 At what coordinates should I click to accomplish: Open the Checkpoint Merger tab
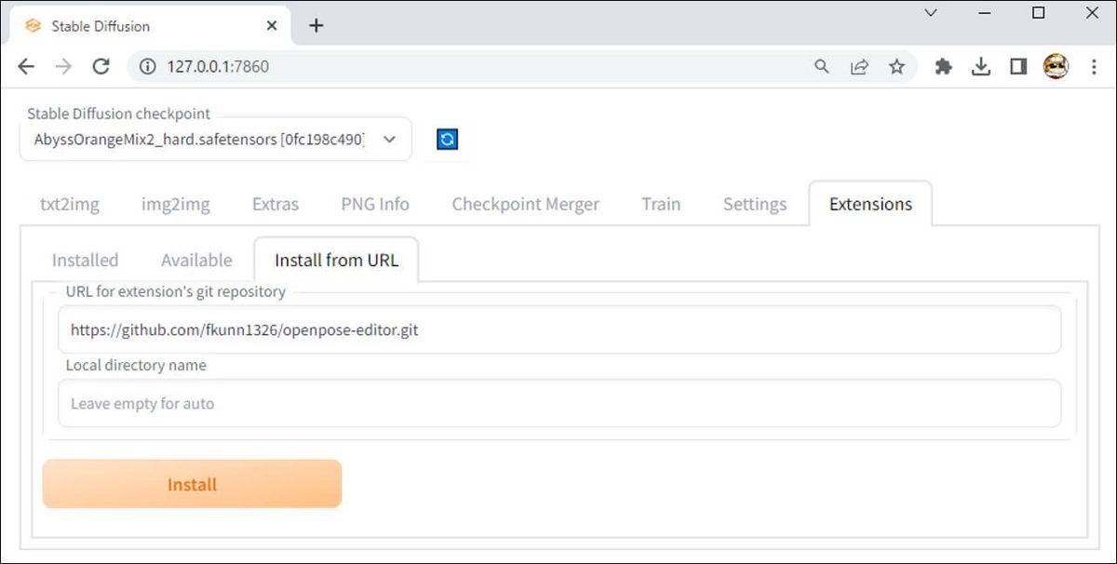point(526,204)
